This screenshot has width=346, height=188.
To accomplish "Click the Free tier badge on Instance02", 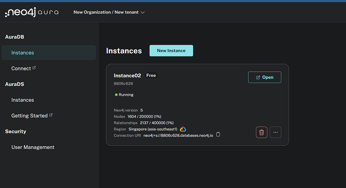I will (x=151, y=75).
